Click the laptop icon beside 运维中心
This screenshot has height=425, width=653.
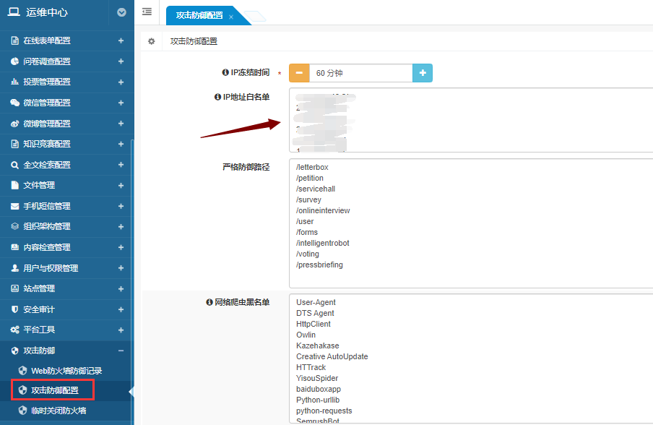click(x=14, y=12)
